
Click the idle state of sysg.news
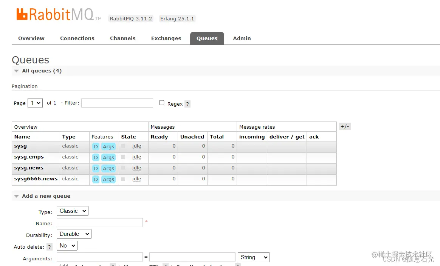(137, 168)
